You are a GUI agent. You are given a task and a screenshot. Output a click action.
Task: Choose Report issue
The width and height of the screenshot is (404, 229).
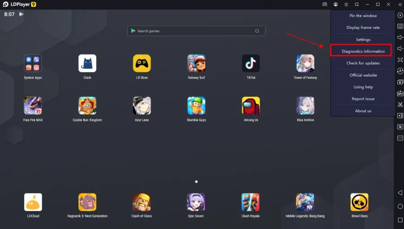[363, 99]
